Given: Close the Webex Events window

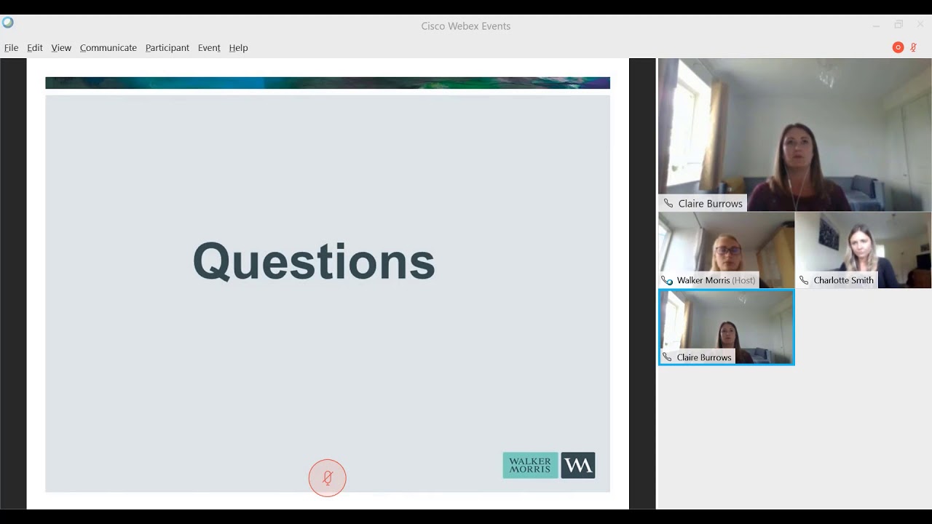Looking at the screenshot, I should click(920, 25).
